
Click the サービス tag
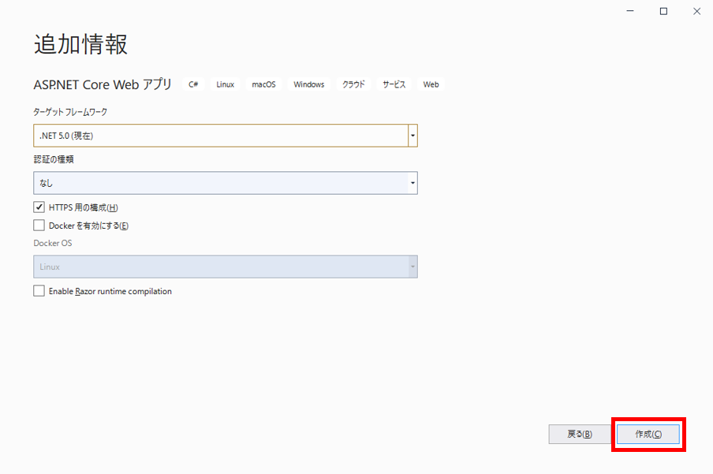394,84
